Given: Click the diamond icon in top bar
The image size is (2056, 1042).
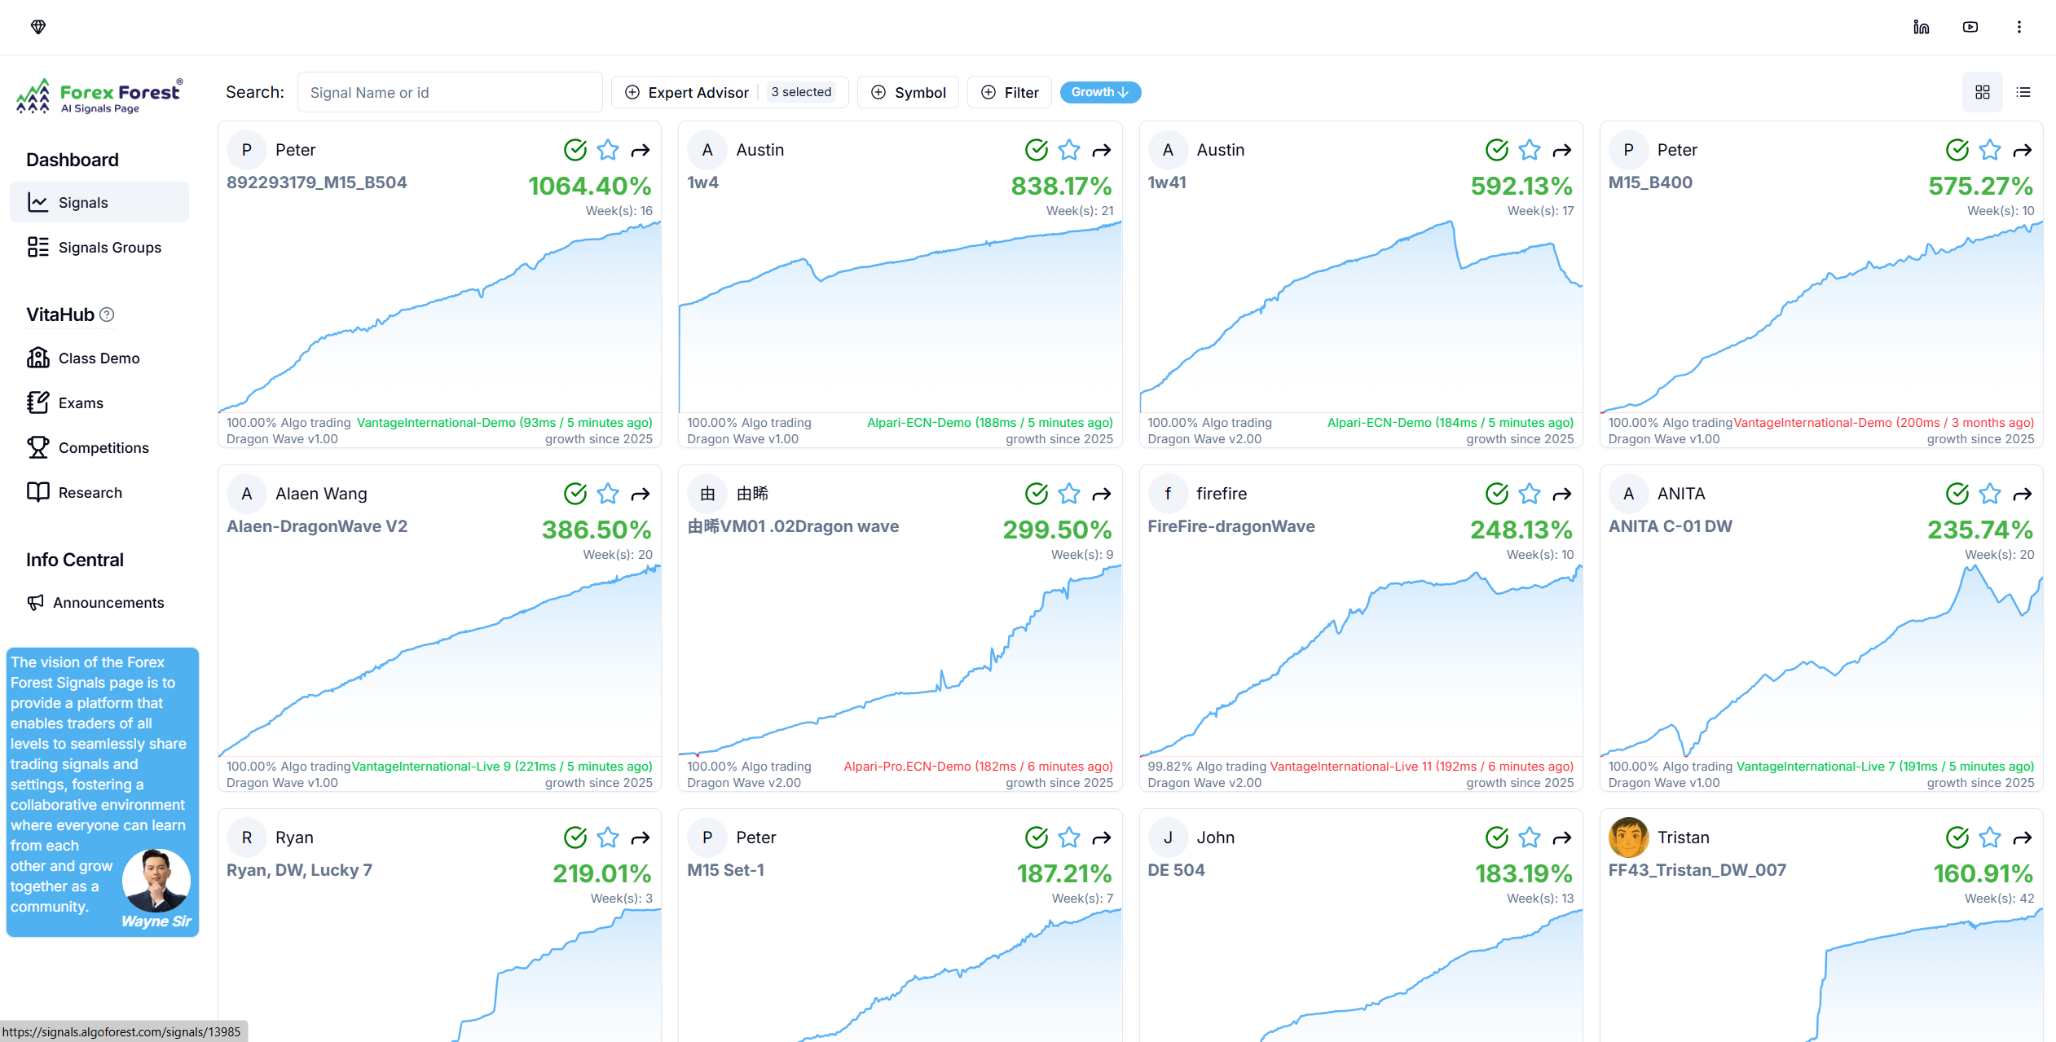Looking at the screenshot, I should pos(38,27).
